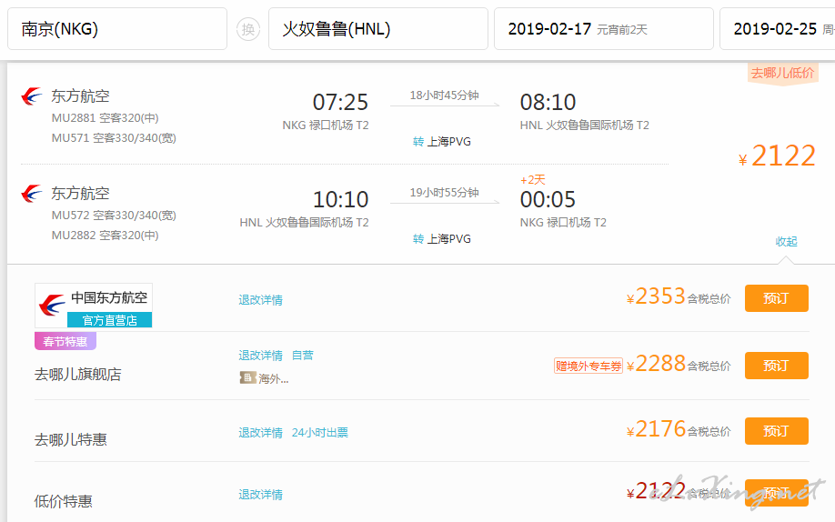
Task: Click the ¥2353 含税总价 price
Action: tap(679, 296)
